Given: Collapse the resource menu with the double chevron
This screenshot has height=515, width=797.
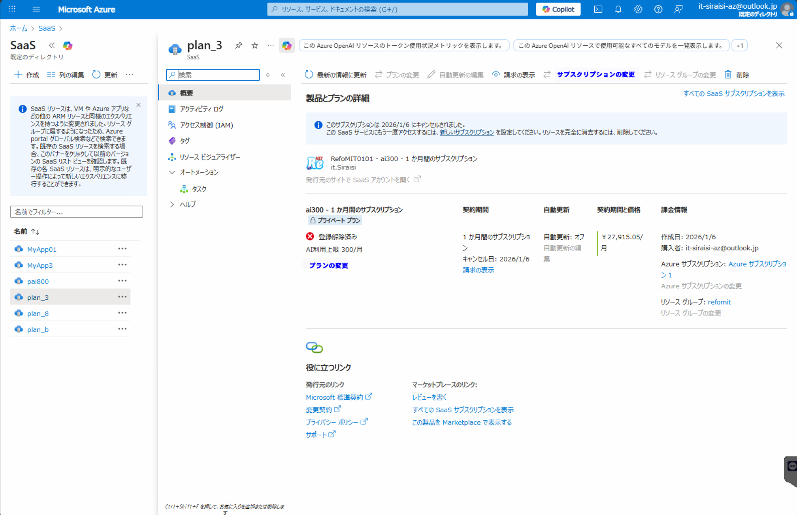Looking at the screenshot, I should click(283, 75).
